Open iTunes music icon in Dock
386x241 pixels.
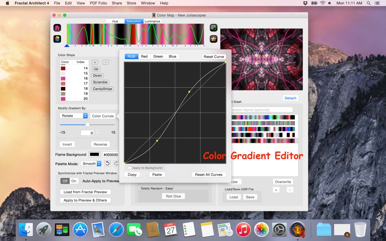click(x=243, y=230)
